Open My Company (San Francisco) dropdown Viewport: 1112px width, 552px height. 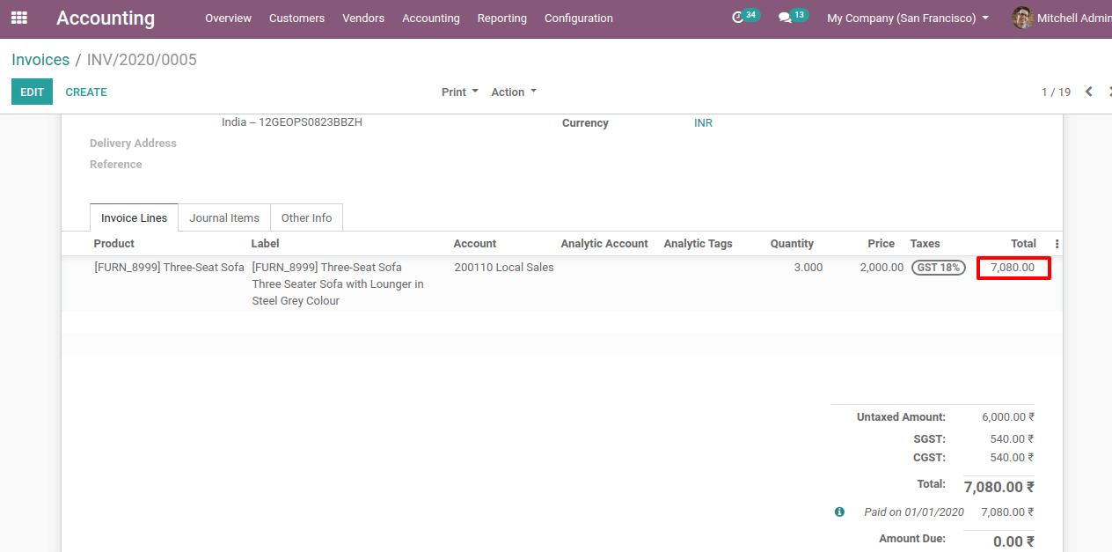pyautogui.click(x=908, y=18)
